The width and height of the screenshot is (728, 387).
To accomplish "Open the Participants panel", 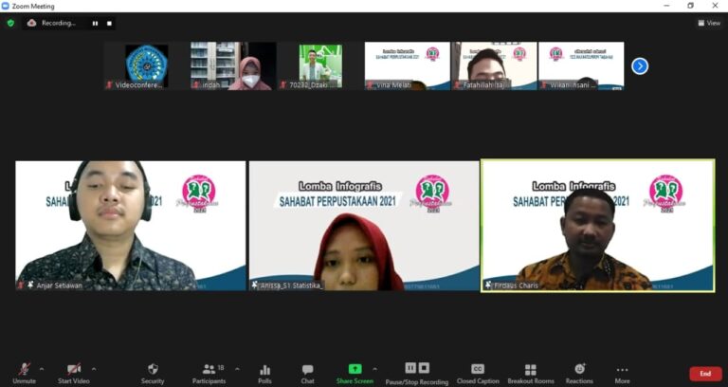I will coord(209,373).
